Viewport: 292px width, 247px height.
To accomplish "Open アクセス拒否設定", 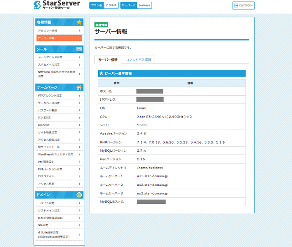I will click(x=59, y=140).
